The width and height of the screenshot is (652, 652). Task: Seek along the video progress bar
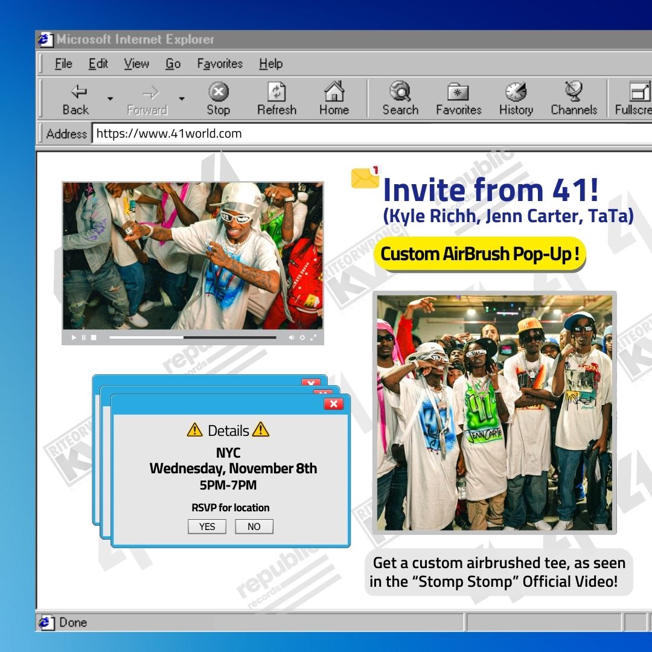193,337
